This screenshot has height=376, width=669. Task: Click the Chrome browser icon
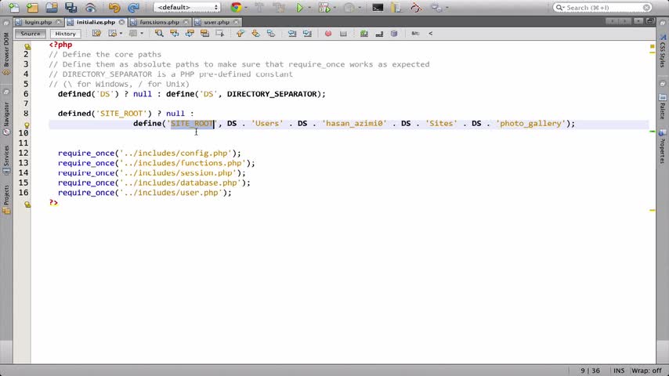[x=236, y=8]
